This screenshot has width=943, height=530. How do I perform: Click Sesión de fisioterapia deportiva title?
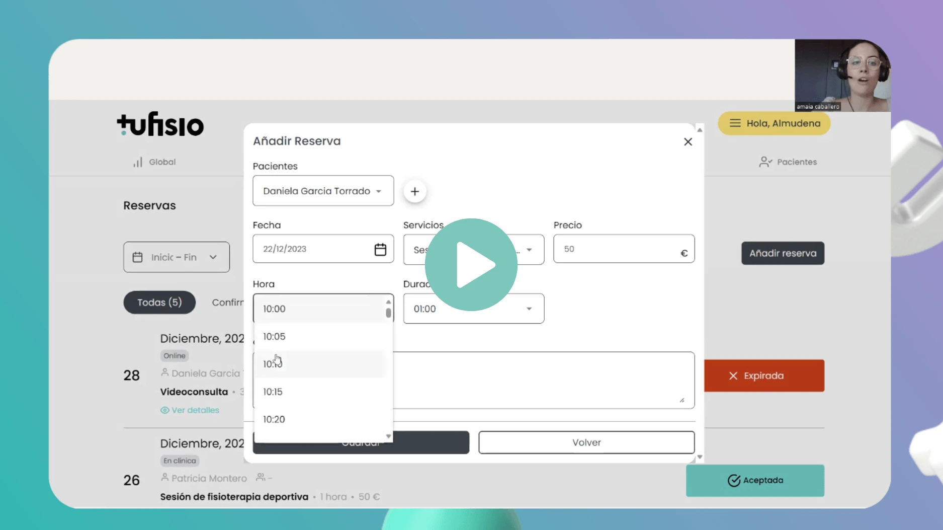tap(234, 497)
